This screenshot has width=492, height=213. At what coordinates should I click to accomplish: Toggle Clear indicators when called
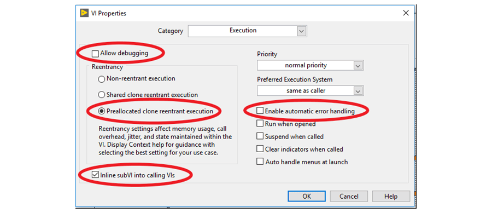(260, 149)
